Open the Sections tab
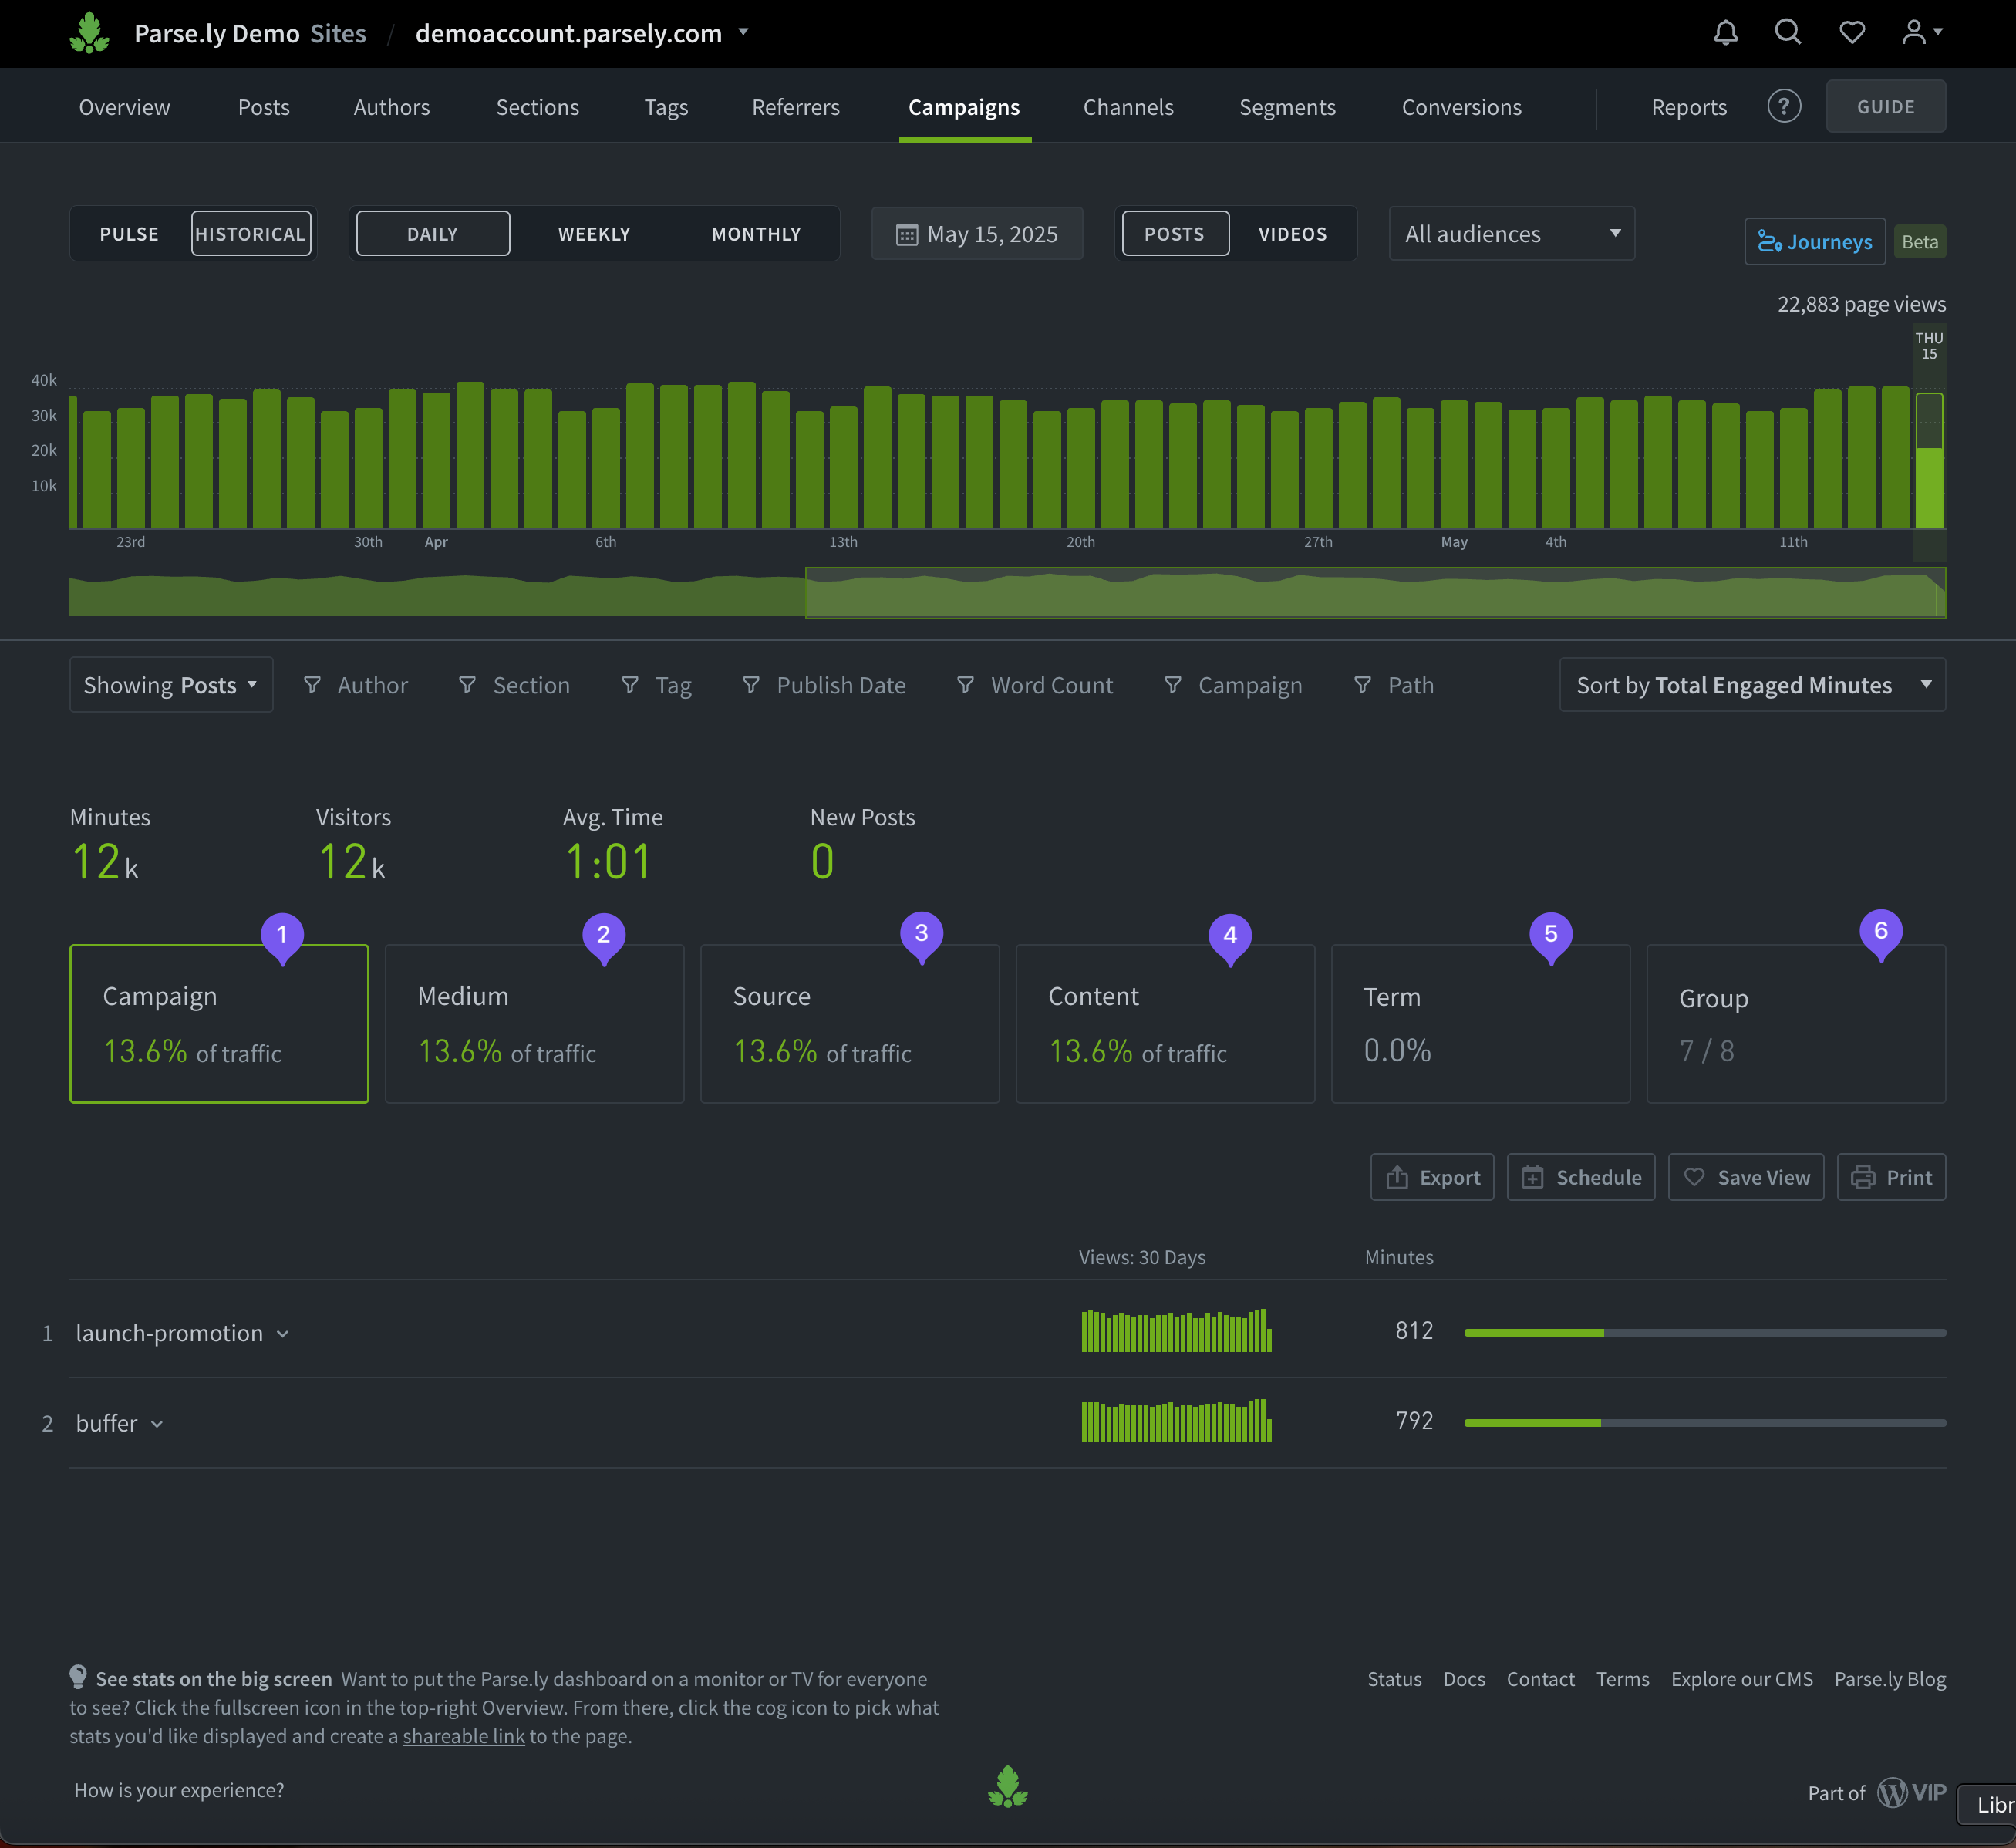The image size is (2016, 1848). click(x=537, y=107)
